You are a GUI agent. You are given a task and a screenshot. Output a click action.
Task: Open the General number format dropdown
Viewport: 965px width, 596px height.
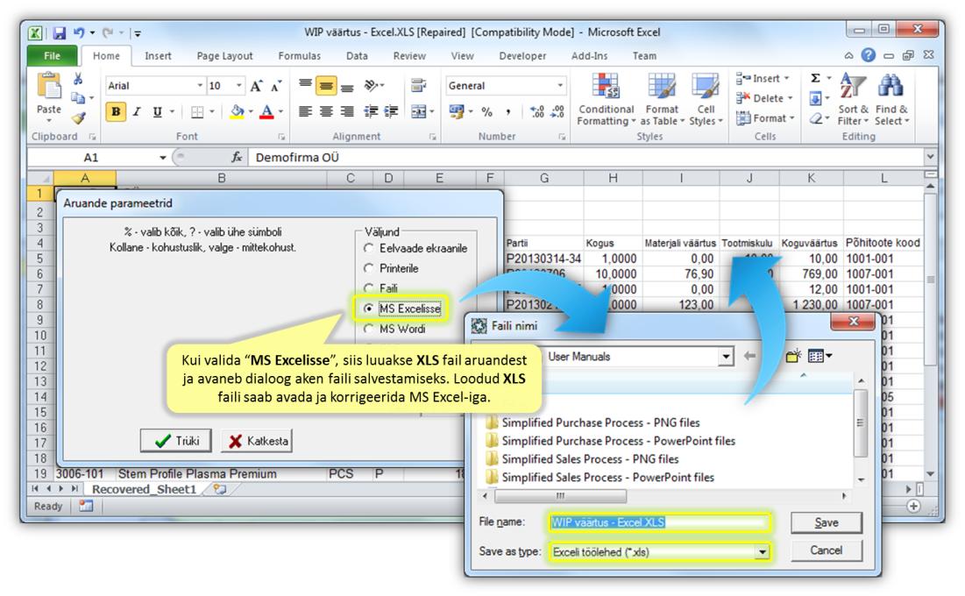(x=560, y=86)
